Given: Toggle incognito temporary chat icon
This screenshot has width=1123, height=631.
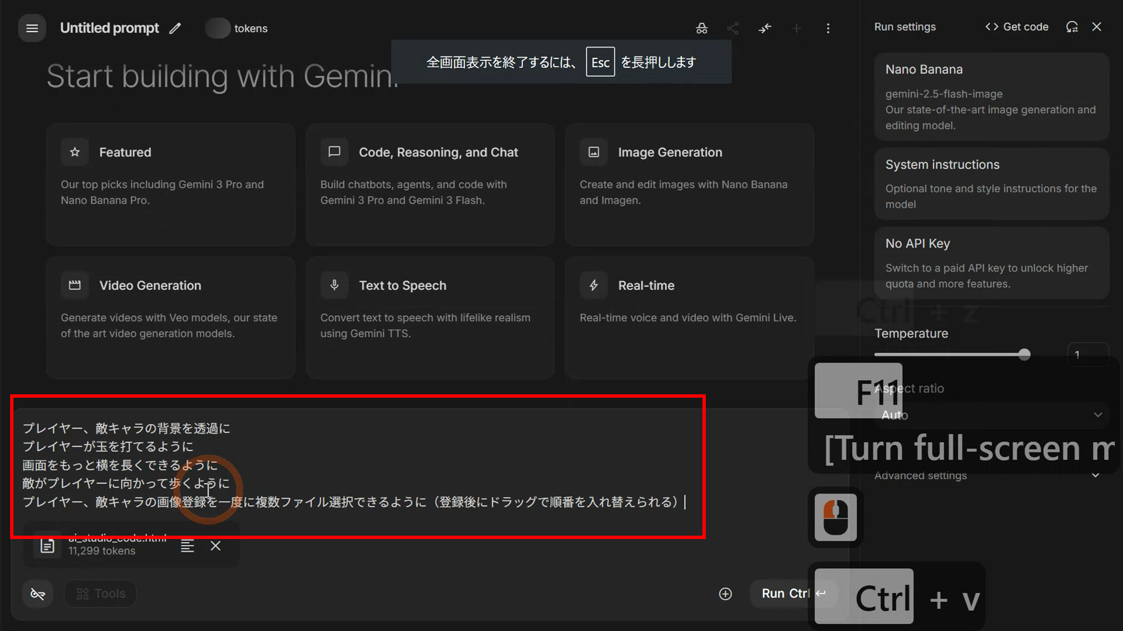Looking at the screenshot, I should 702,28.
